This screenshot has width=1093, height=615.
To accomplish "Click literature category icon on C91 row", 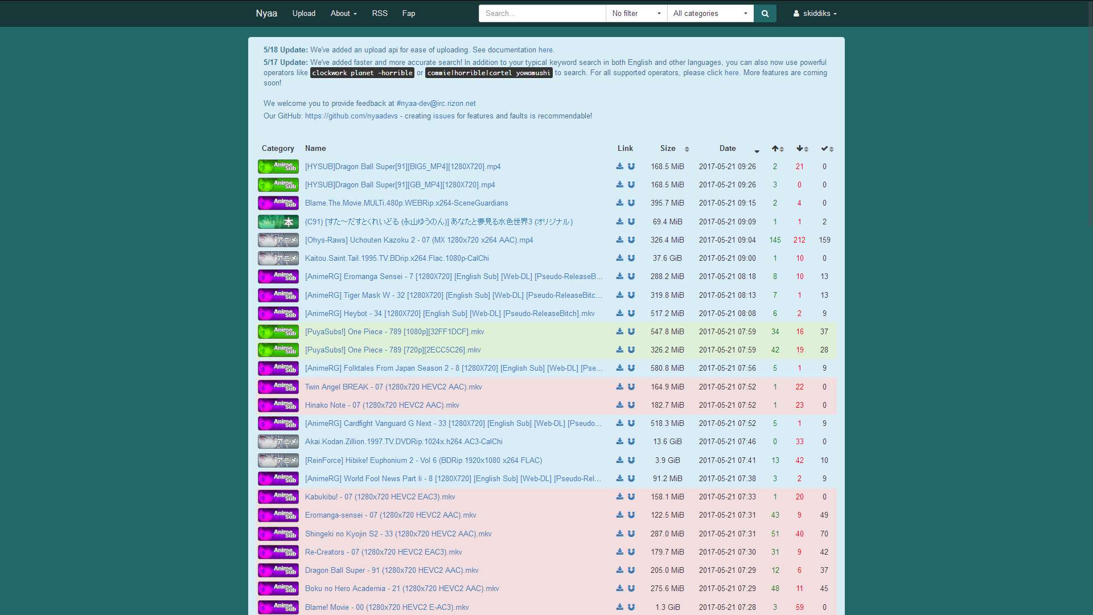I will (278, 222).
